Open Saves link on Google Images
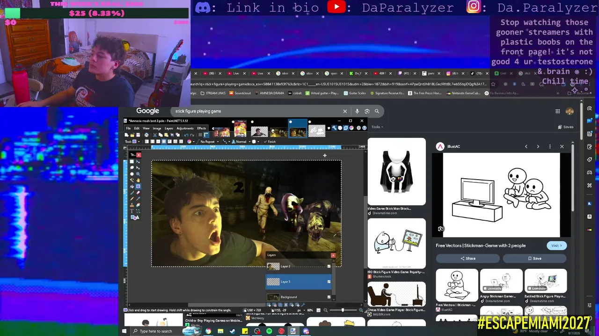This screenshot has height=336, width=599. [566, 127]
